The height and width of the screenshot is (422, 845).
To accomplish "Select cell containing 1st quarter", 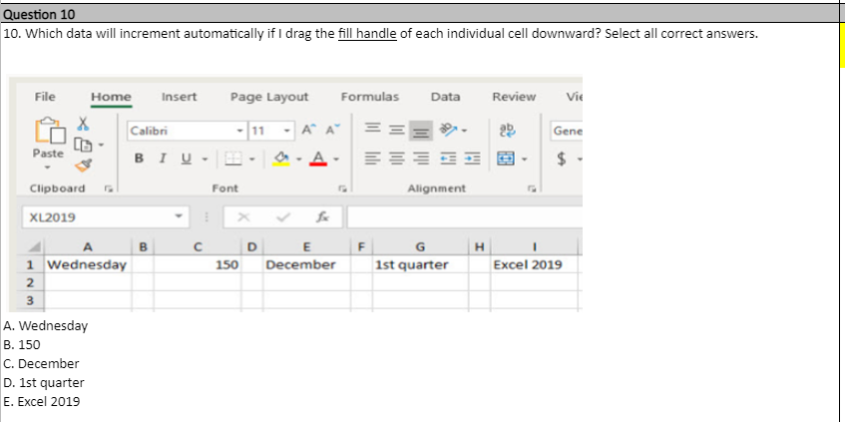I will coord(420,264).
